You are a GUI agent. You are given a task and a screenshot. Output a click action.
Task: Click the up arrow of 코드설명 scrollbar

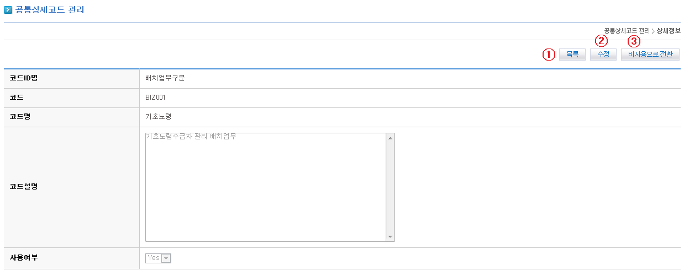pyautogui.click(x=390, y=138)
